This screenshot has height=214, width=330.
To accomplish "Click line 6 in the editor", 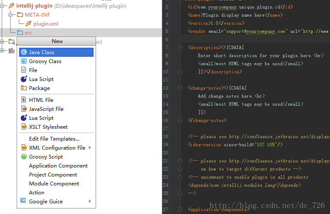I will (x=256, y=39).
